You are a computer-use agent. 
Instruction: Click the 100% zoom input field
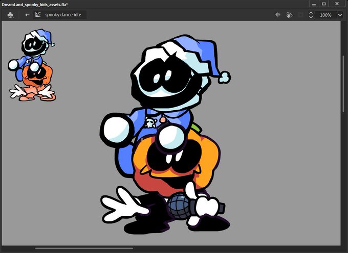pyautogui.click(x=325, y=15)
